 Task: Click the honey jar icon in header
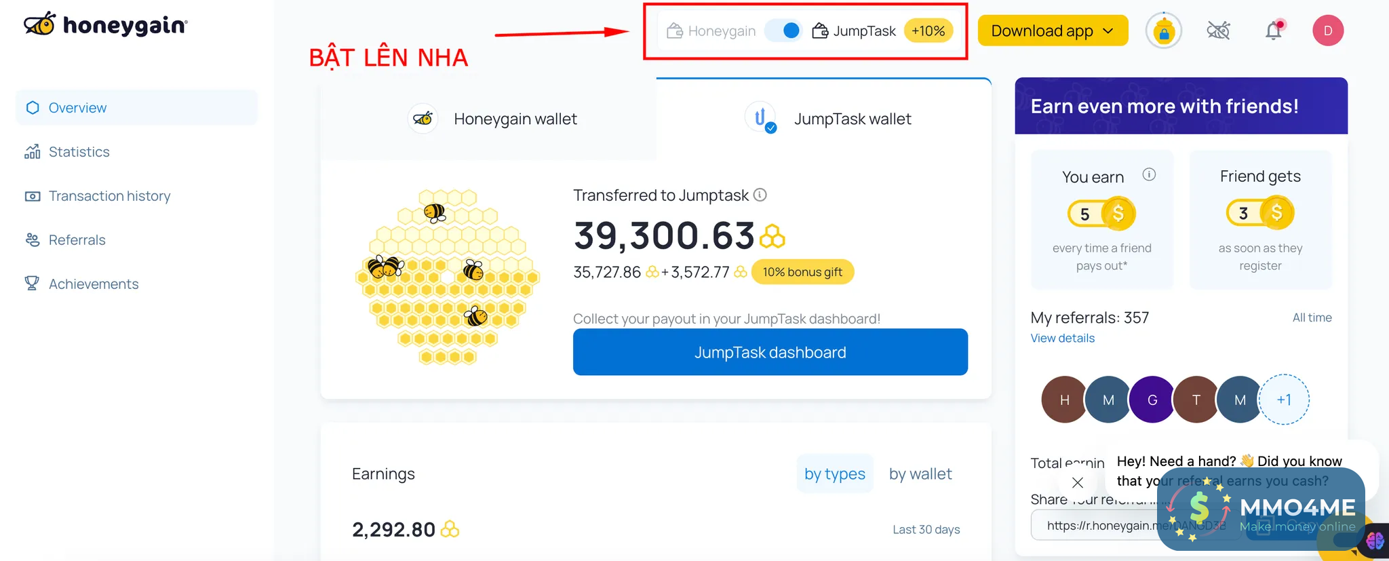point(1164,31)
